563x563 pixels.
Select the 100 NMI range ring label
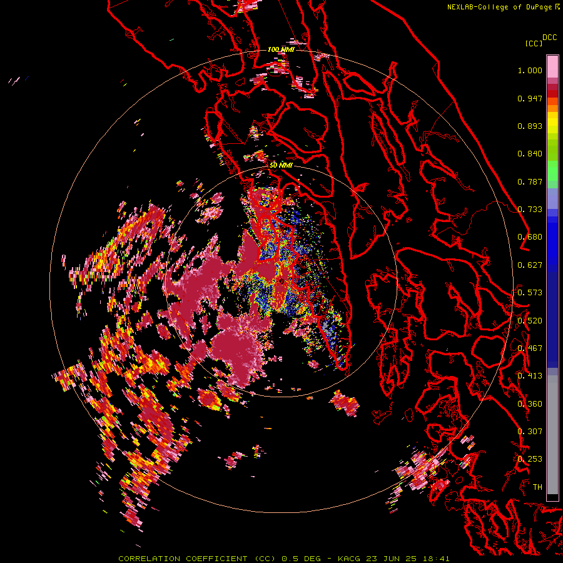point(281,49)
